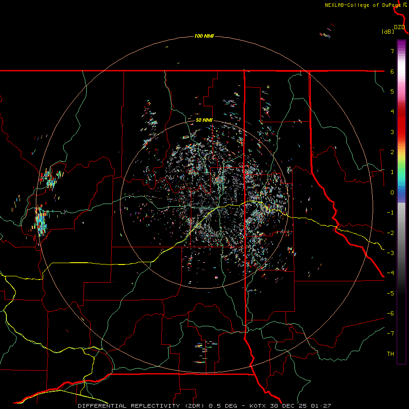Click the 4 value on color scale
The image size is (409, 409).
pyautogui.click(x=392, y=112)
